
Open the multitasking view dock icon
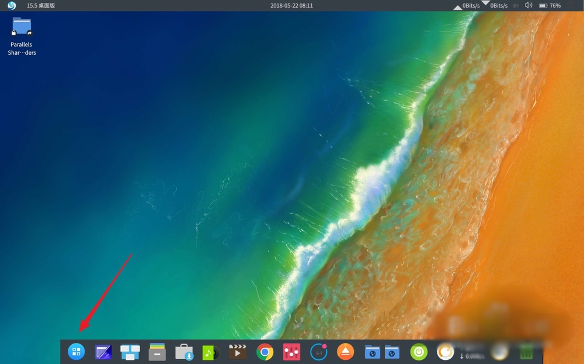pos(130,352)
